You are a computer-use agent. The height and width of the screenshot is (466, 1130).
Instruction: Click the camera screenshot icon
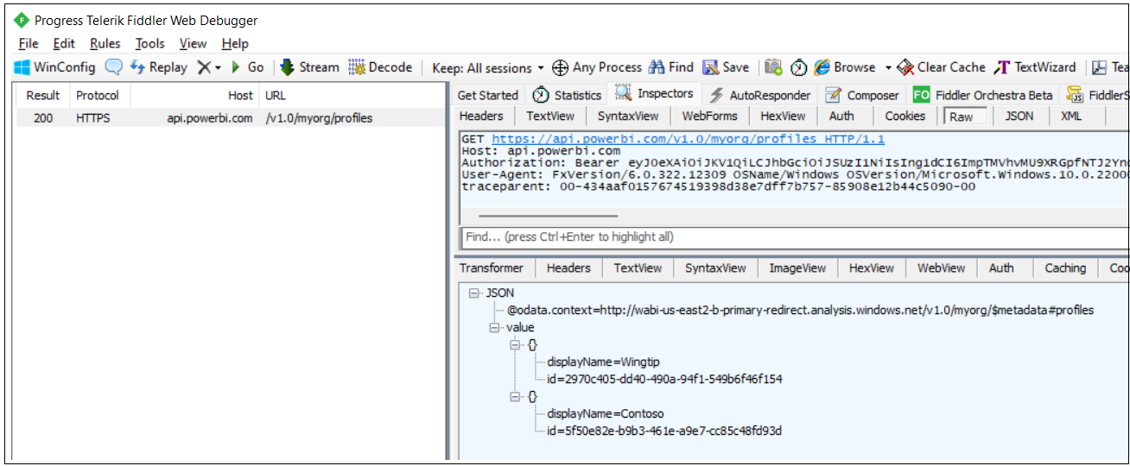tap(773, 67)
